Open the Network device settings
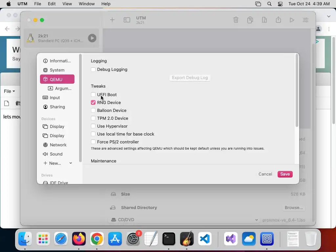336x252 pixels. 57,145
